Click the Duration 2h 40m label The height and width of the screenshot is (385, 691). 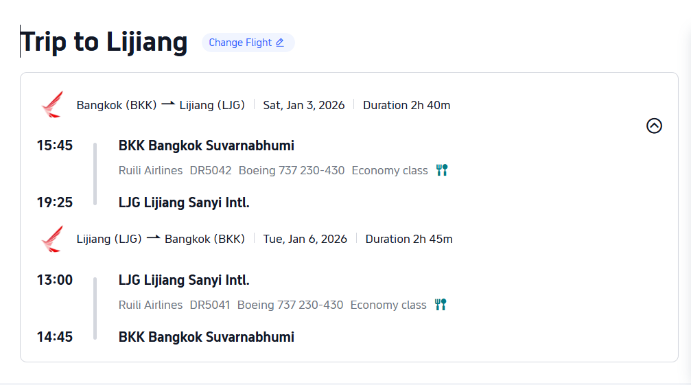(406, 105)
